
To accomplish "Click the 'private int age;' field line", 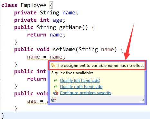I will pyautogui.click(x=40, y=20).
